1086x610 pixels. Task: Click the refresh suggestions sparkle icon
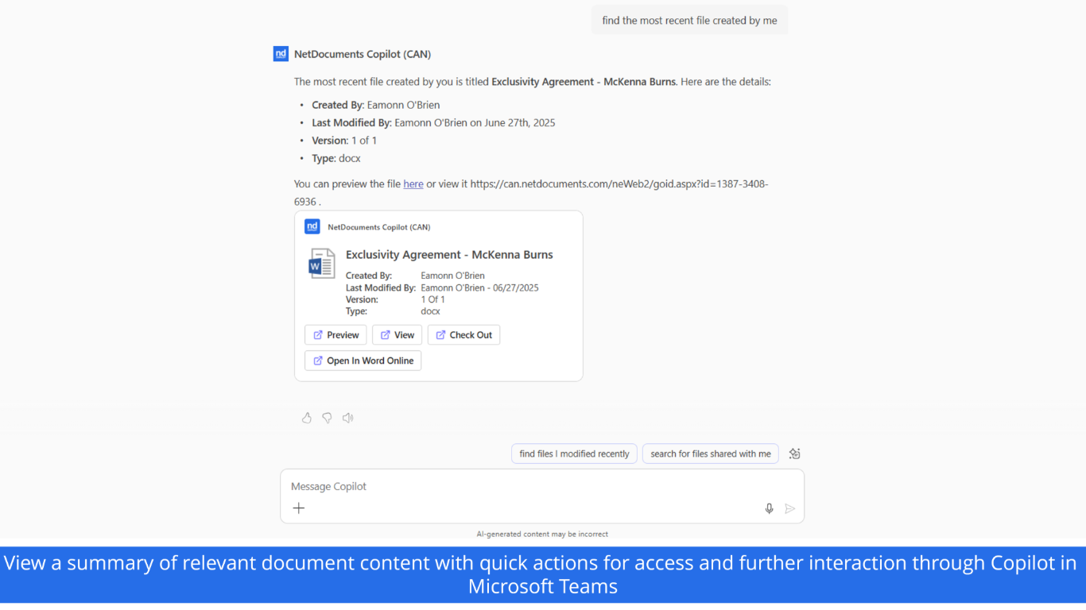(x=794, y=454)
